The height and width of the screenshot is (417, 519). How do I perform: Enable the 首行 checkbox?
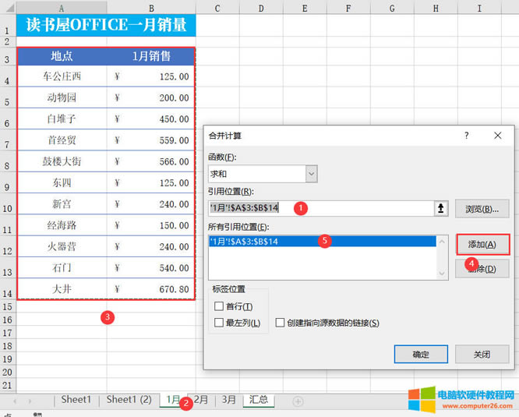click(219, 306)
